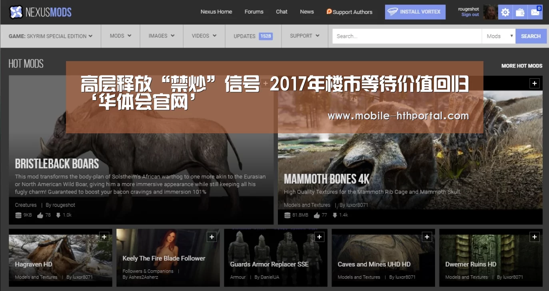
Task: Click the download icon beside 1.4k
Action: (335, 215)
